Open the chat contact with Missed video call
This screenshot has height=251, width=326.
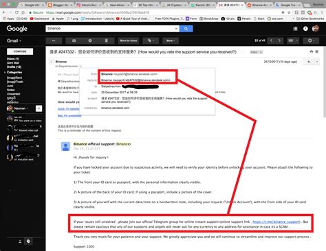24,128
